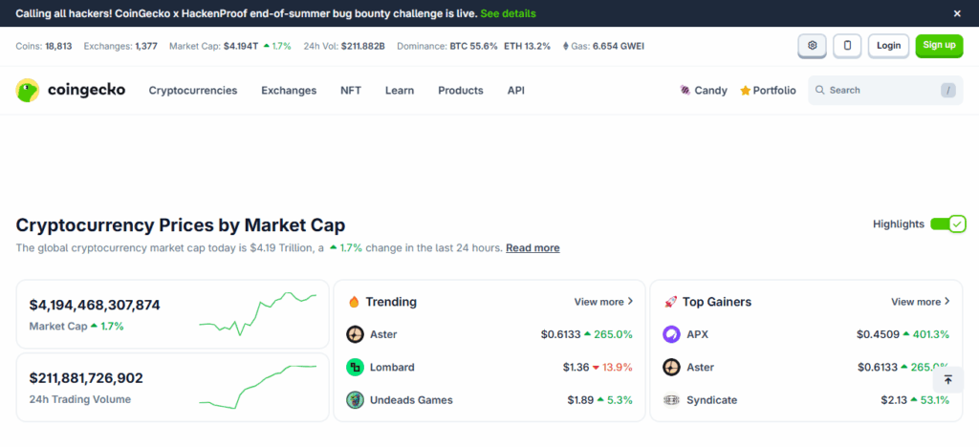The height and width of the screenshot is (447, 979).
Task: Click the slash shortcut key badge
Action: (947, 91)
